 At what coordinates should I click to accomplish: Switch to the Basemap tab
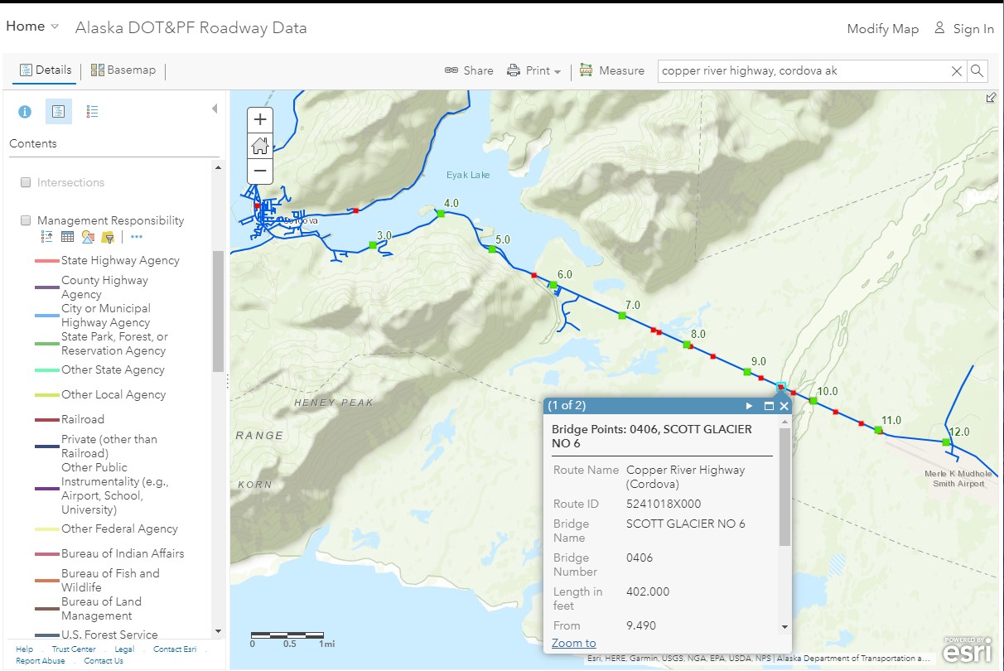(123, 70)
